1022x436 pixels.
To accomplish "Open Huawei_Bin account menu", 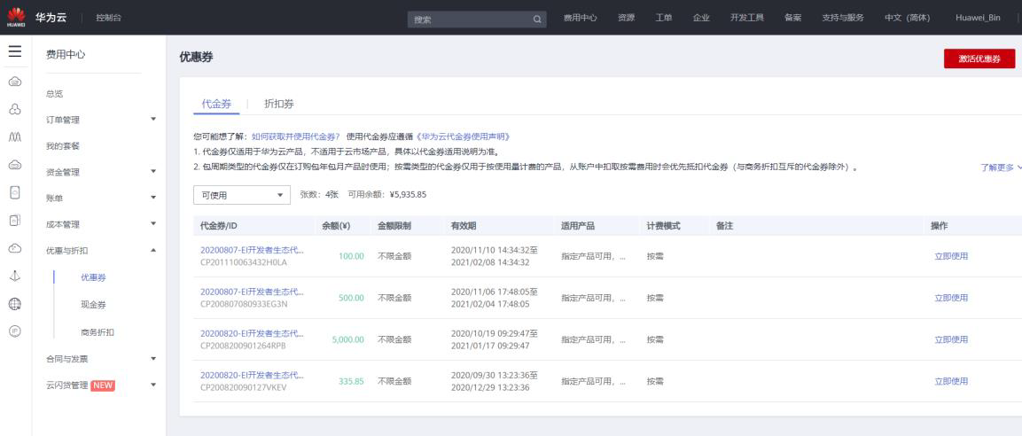I will point(978,19).
